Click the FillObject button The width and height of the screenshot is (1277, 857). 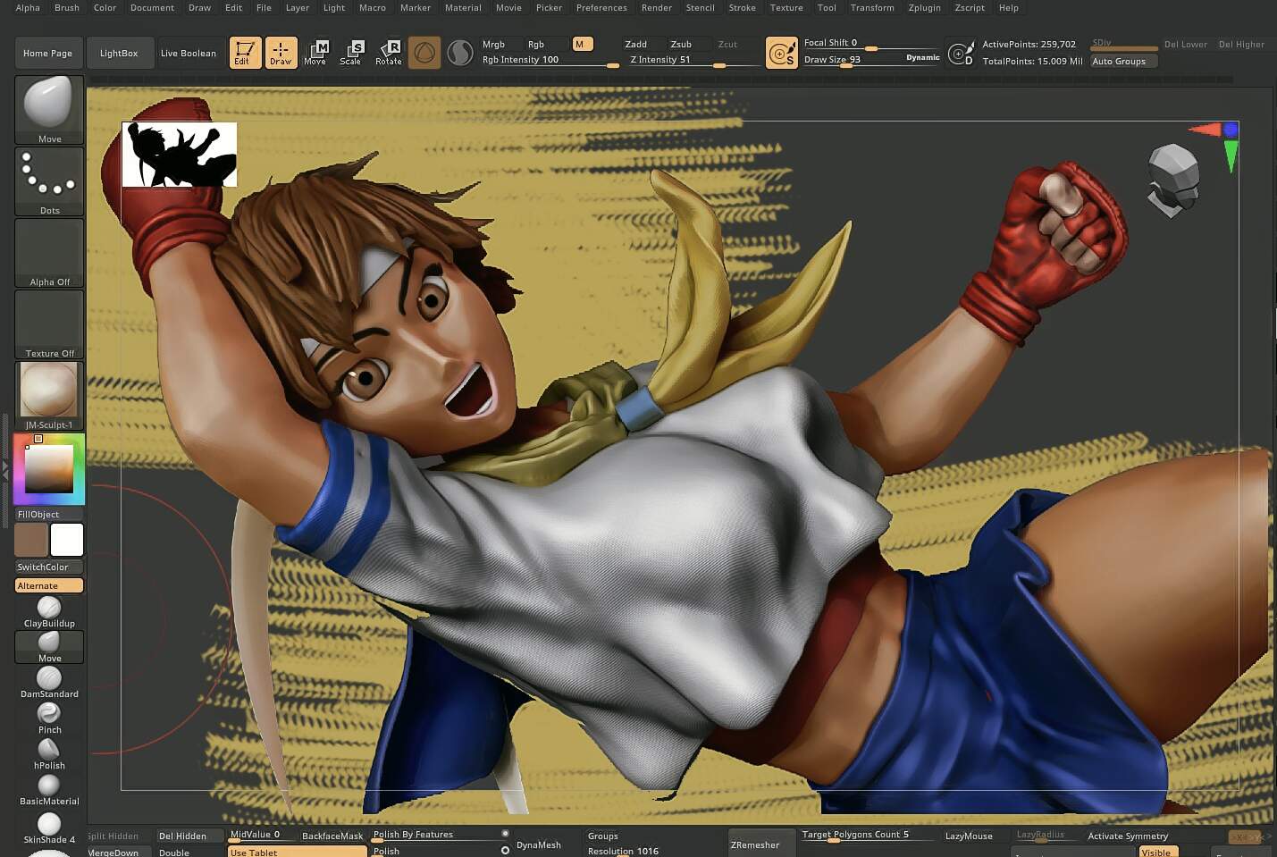49,514
